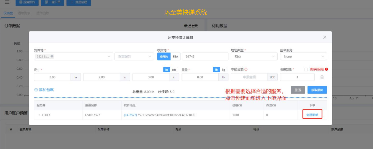Image resolution: width=373 pixels, height=149 pixels.
Task: Open the hamburger menu icon
Action: coord(7,2)
